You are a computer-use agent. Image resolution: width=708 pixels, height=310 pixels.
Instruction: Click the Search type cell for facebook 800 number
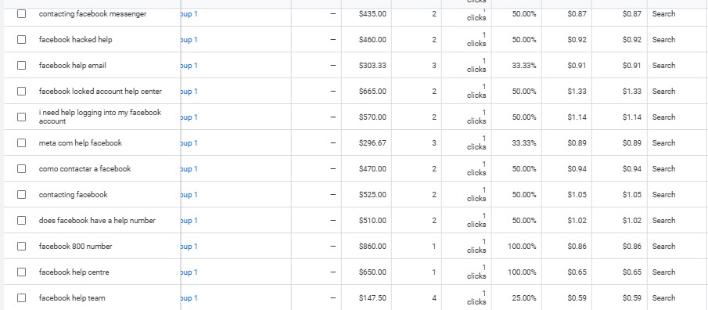coord(663,246)
